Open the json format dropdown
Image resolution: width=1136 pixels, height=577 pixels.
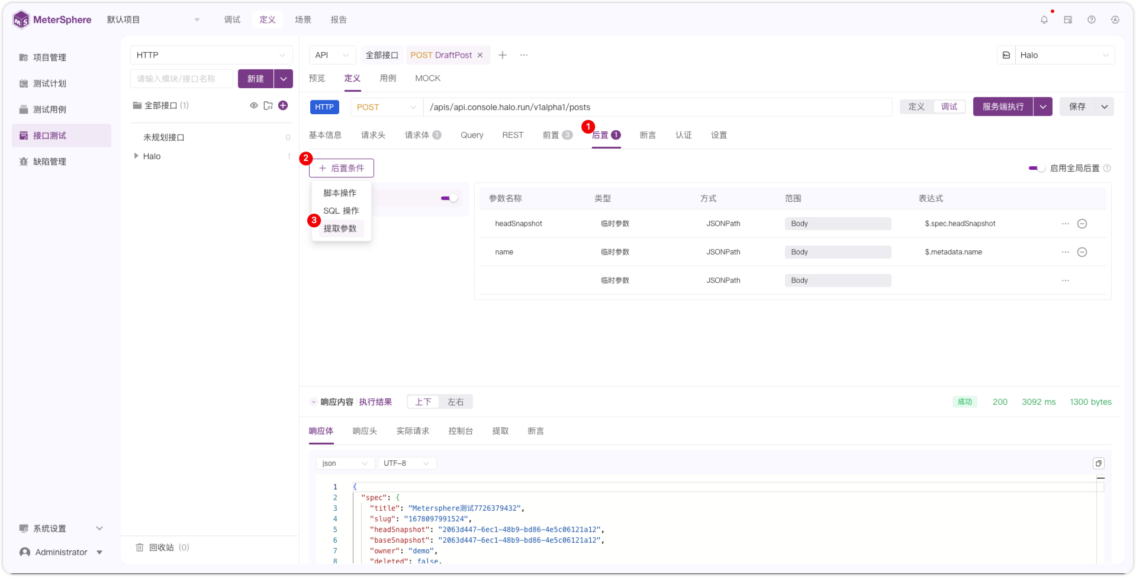click(x=345, y=463)
